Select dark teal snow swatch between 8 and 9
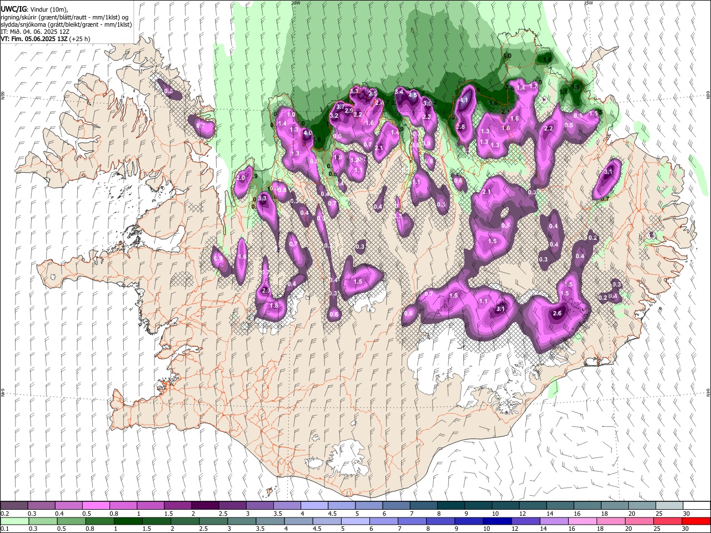Image resolution: width=711 pixels, height=533 pixels. click(450, 505)
